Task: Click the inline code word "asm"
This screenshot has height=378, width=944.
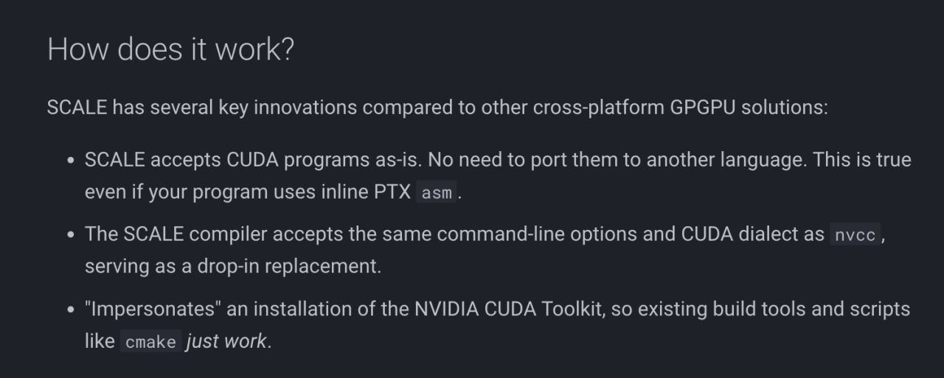Action: pos(437,194)
